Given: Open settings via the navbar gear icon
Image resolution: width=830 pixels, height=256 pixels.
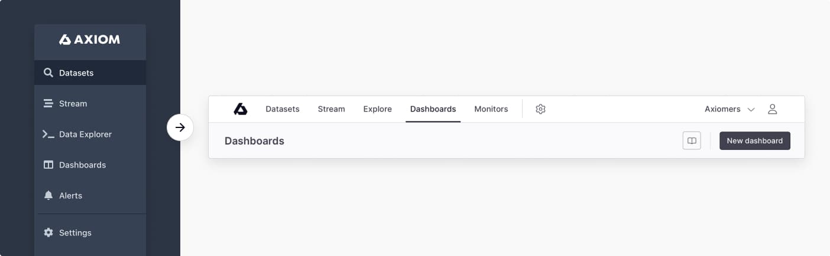Looking at the screenshot, I should 540,109.
